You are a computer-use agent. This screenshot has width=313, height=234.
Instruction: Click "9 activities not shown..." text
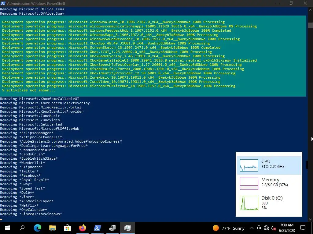pos(29,90)
